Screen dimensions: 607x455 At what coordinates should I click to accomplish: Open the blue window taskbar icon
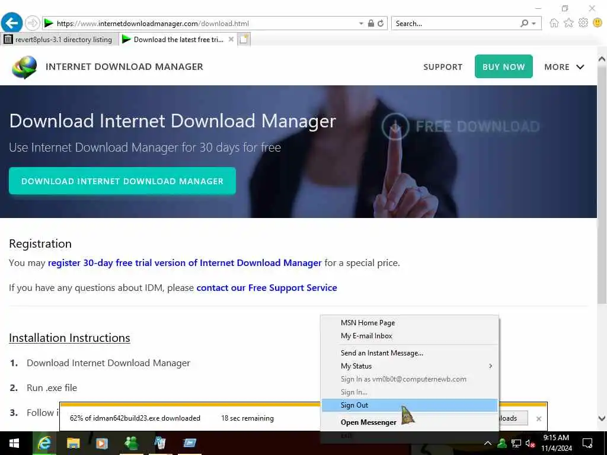point(189,443)
